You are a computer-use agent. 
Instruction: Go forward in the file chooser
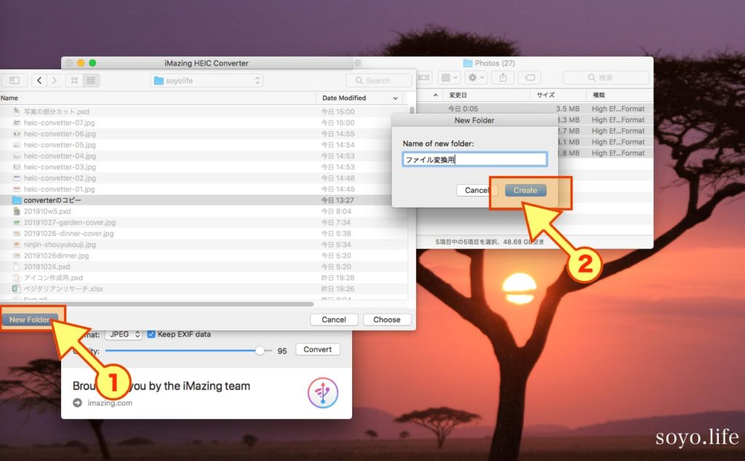click(54, 80)
